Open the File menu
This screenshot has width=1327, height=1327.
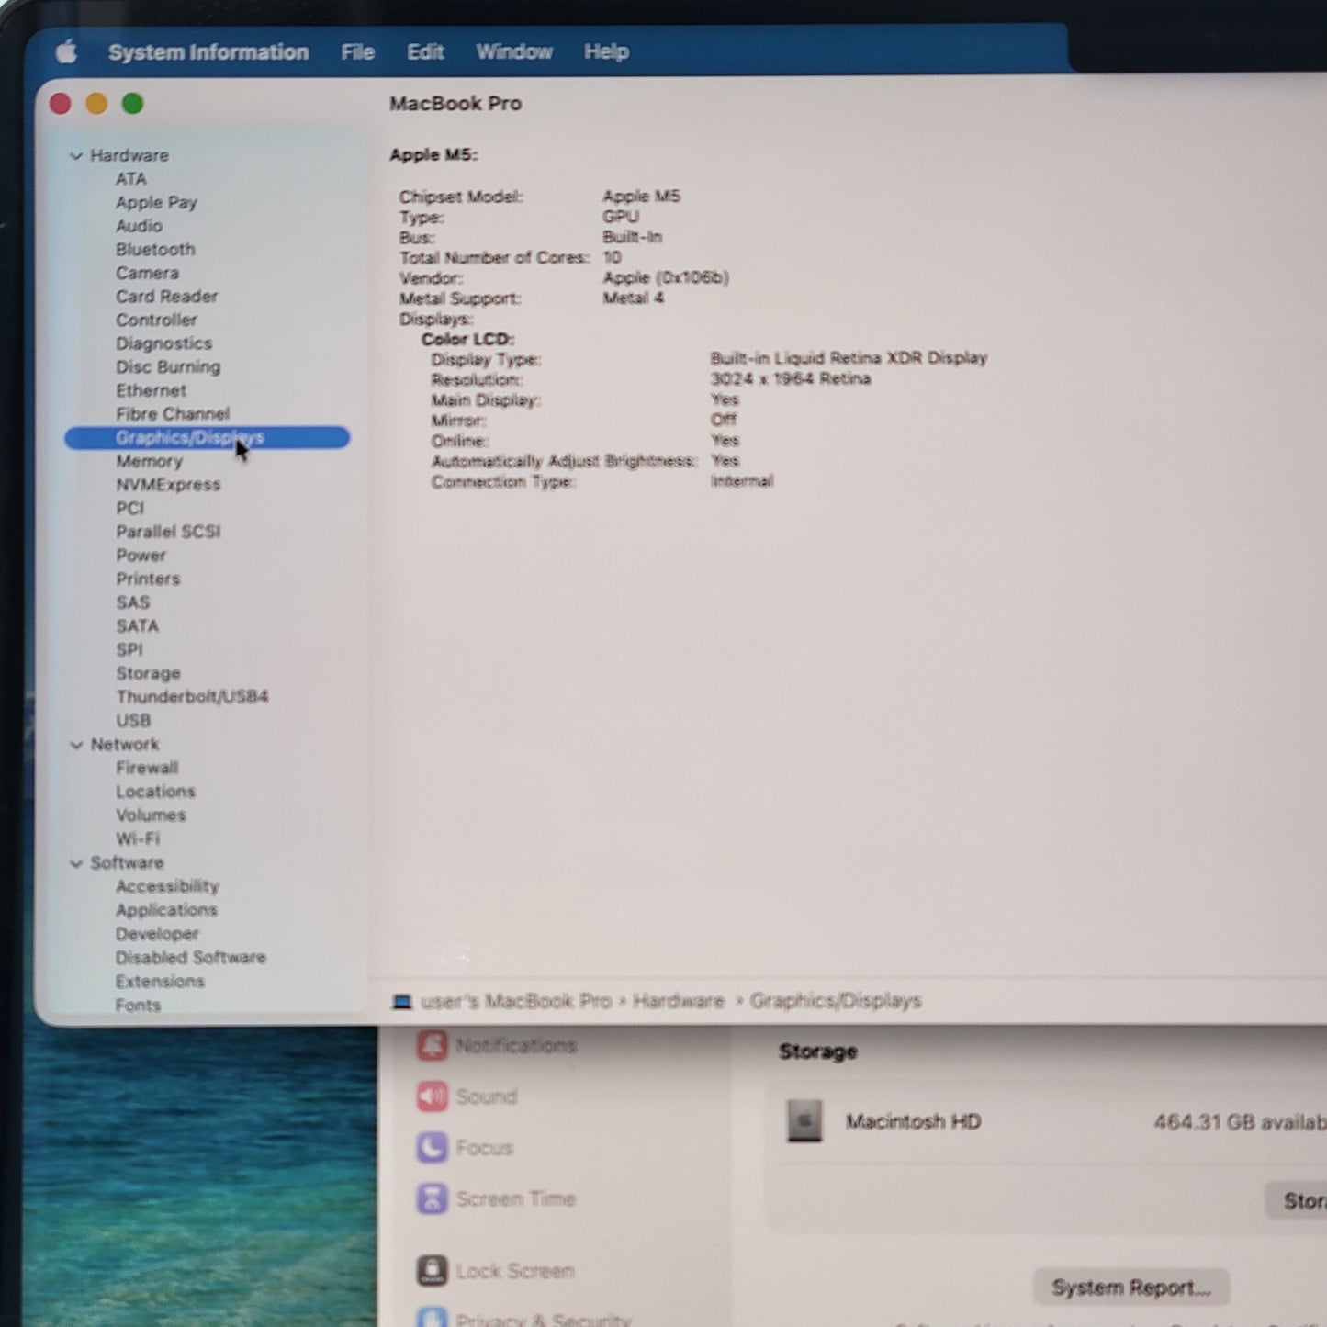357,52
